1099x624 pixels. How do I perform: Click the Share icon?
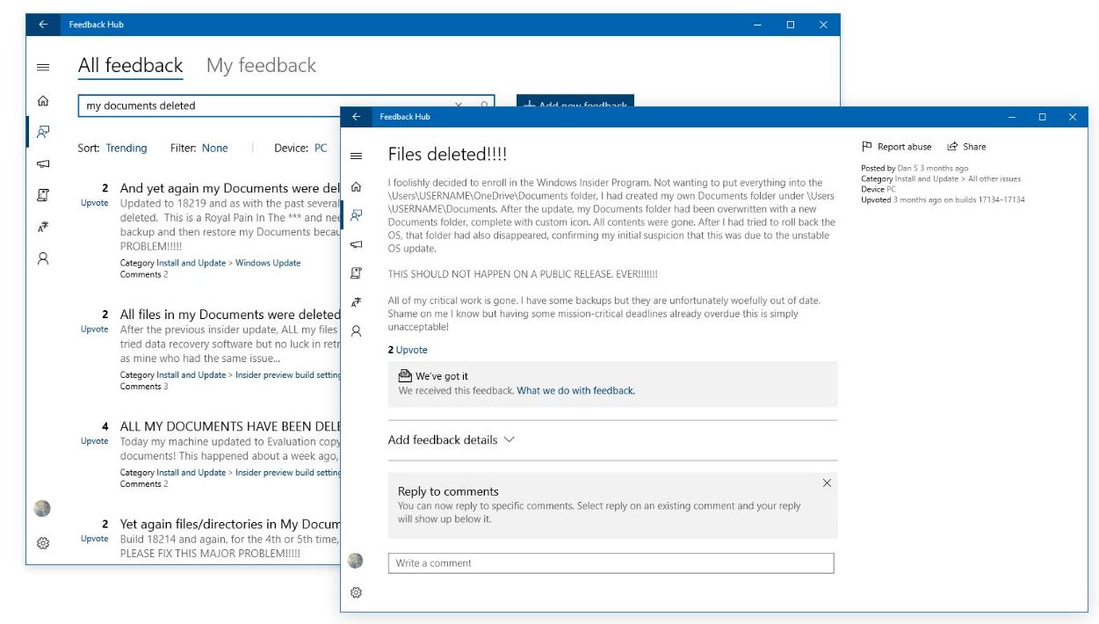coord(952,147)
